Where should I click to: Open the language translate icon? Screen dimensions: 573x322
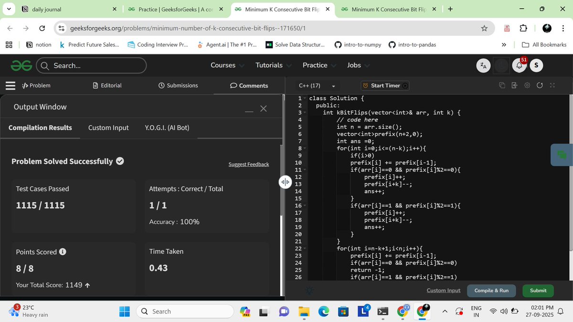click(484, 66)
